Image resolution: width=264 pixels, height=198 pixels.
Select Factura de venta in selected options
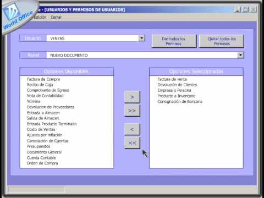(172, 79)
